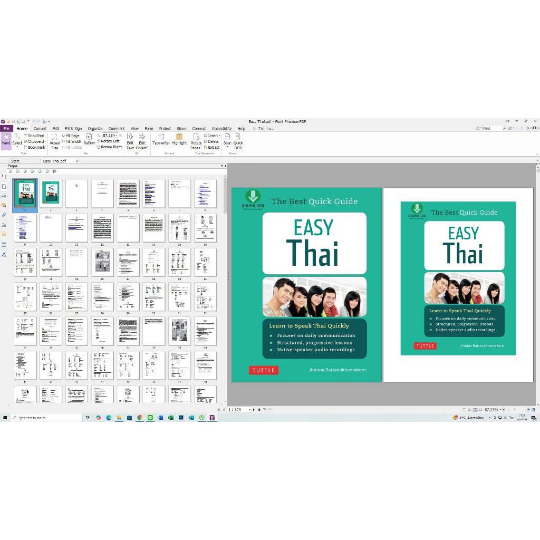Switch to facing page layout

(x=475, y=410)
